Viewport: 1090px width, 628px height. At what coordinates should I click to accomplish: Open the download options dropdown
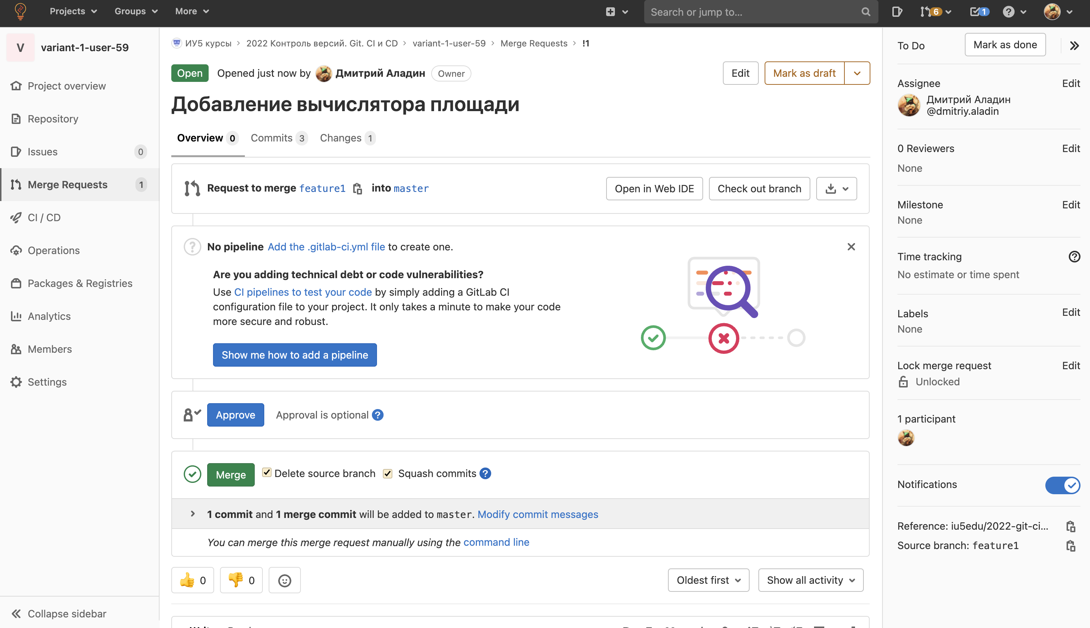836,189
